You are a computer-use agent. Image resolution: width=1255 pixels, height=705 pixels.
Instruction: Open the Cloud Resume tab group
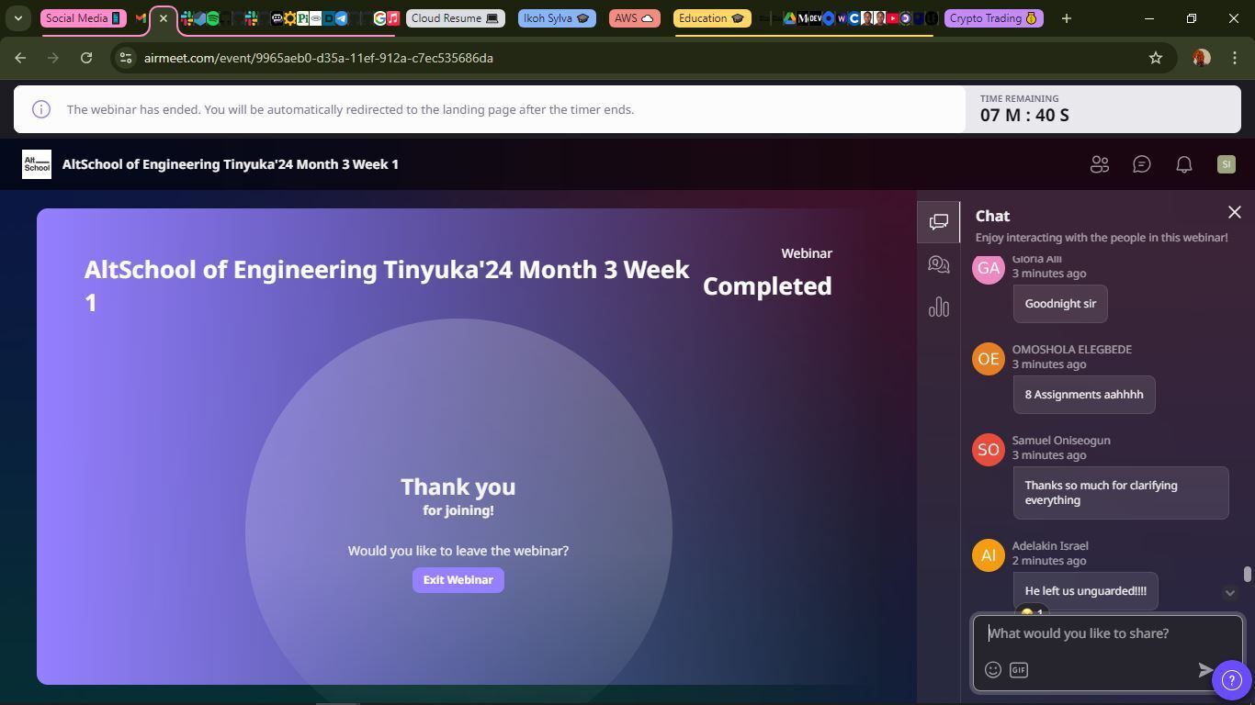(x=455, y=18)
